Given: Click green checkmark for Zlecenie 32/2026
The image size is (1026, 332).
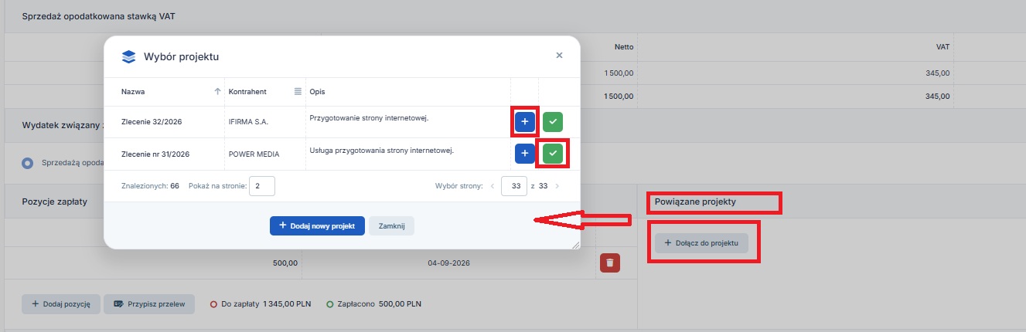Looking at the screenshot, I should pyautogui.click(x=553, y=122).
